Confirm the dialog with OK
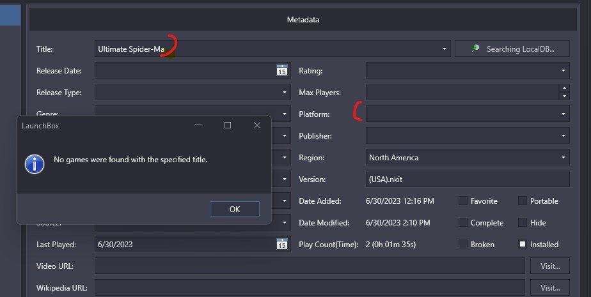Image resolution: width=591 pixels, height=297 pixels. coord(235,209)
